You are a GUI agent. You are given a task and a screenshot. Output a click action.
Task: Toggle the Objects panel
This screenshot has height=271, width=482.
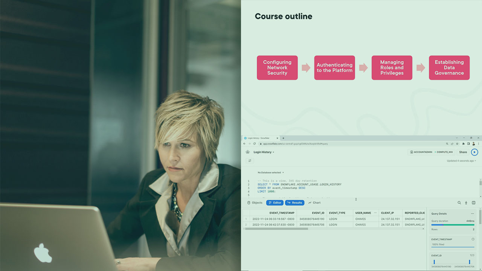[x=255, y=203]
